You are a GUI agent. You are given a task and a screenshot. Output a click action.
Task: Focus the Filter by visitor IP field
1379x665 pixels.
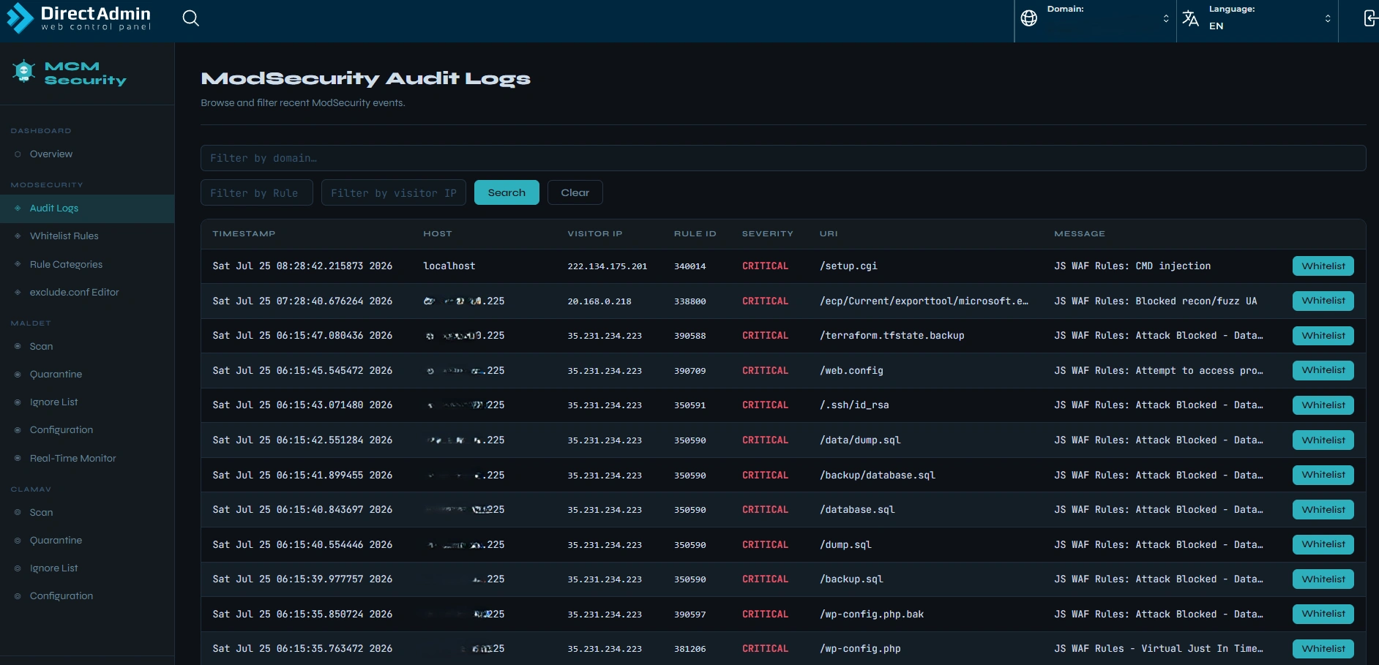coord(394,193)
